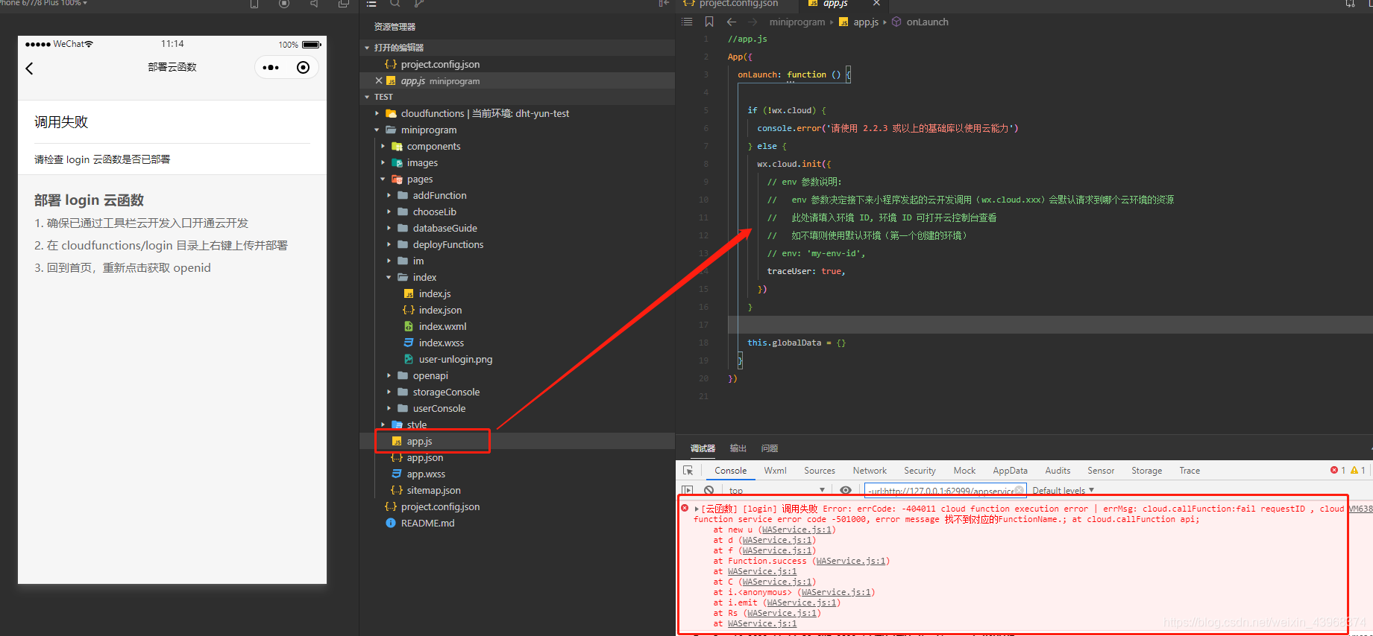Toggle the console sidebar icon
This screenshot has height=636, width=1373.
688,490
